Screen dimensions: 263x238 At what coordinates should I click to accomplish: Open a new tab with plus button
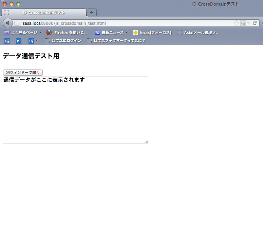tap(92, 13)
